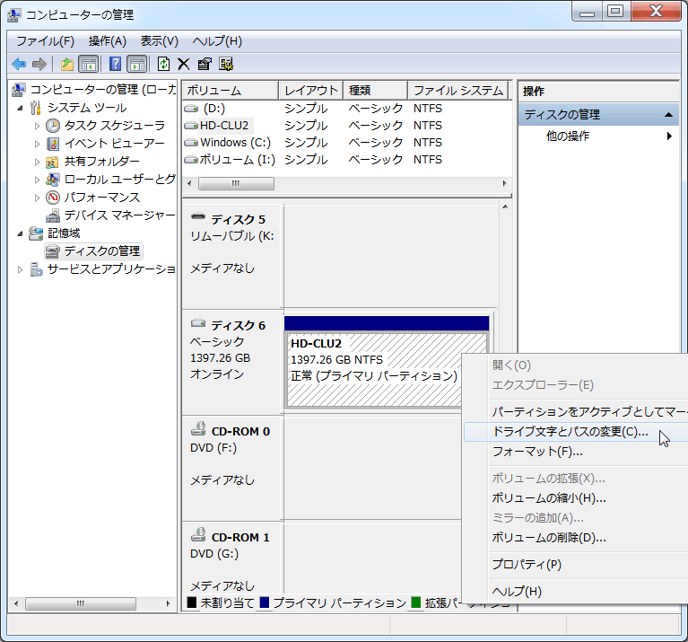Click the green extended partition legend swatch
688x642 pixels.
[416, 602]
